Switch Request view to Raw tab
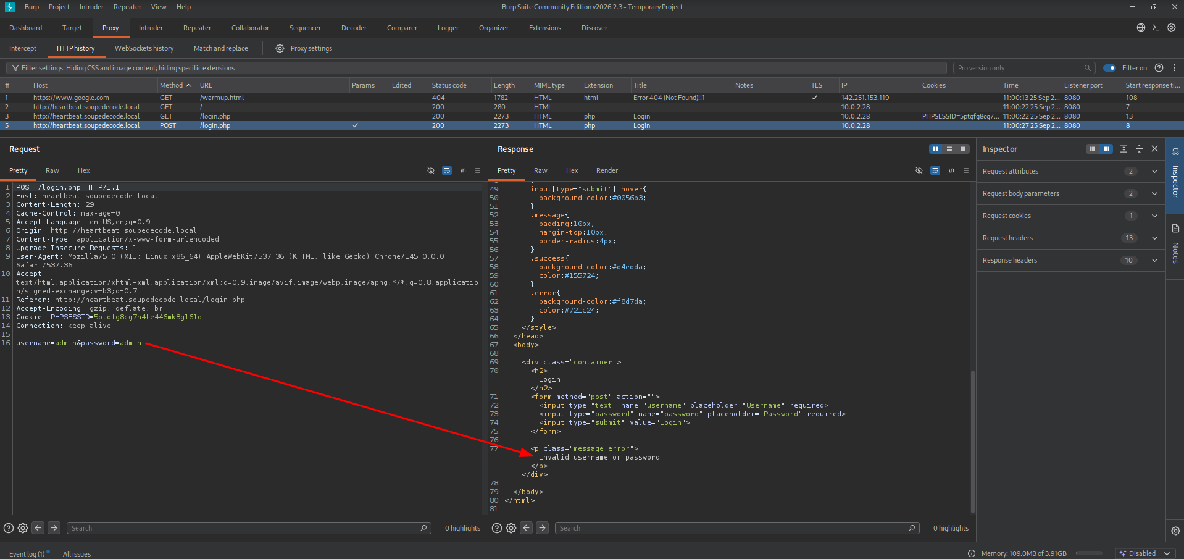Image resolution: width=1184 pixels, height=559 pixels. pos(52,170)
